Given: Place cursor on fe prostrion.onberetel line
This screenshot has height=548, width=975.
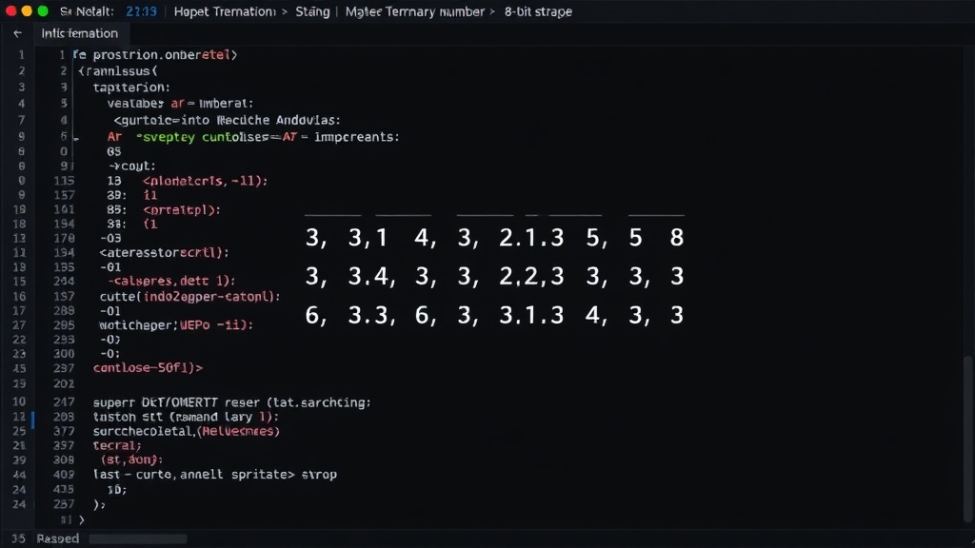Looking at the screenshot, I should coord(155,54).
